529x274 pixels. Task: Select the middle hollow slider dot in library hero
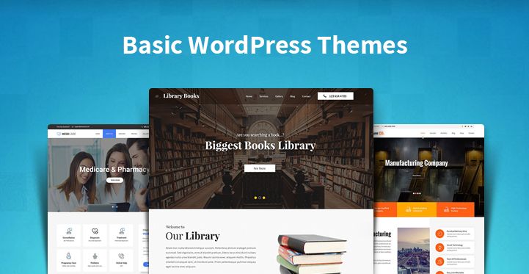pyautogui.click(x=260, y=198)
